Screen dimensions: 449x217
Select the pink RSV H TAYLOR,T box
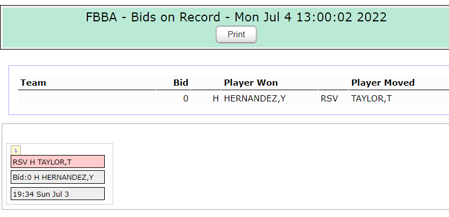point(57,162)
